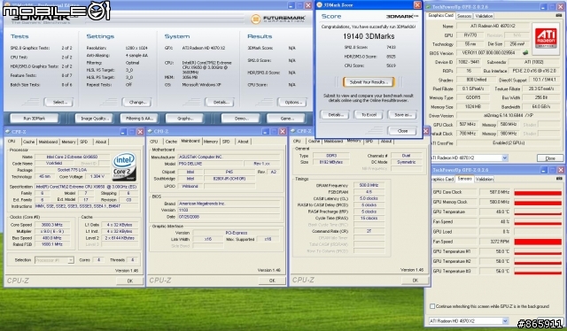This screenshot has width=567, height=331.
Task: Open Validation tab in lower GPU-Z window
Action: tap(485, 179)
